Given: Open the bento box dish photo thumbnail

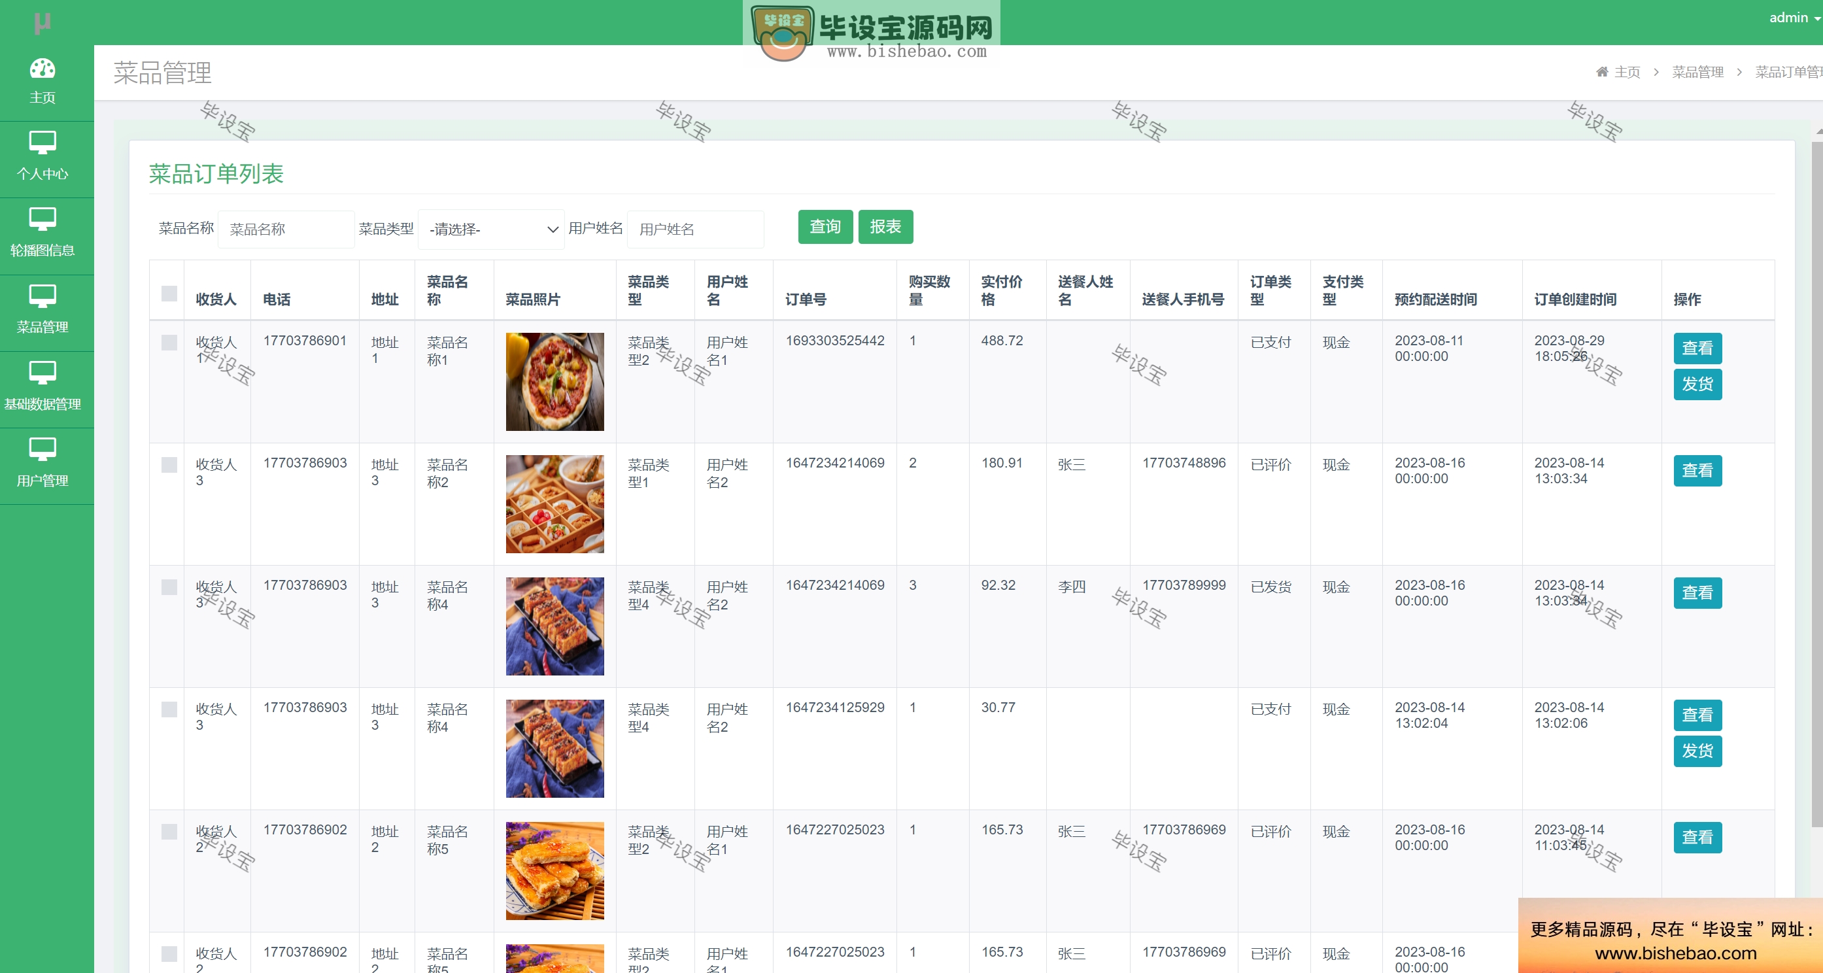Looking at the screenshot, I should pos(555,504).
